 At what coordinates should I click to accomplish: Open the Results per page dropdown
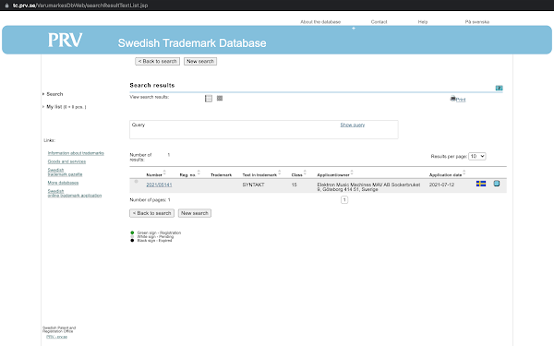477,156
